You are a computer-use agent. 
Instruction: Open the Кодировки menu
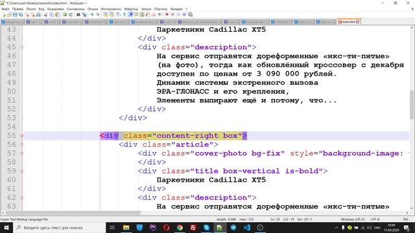(x=56, y=9)
